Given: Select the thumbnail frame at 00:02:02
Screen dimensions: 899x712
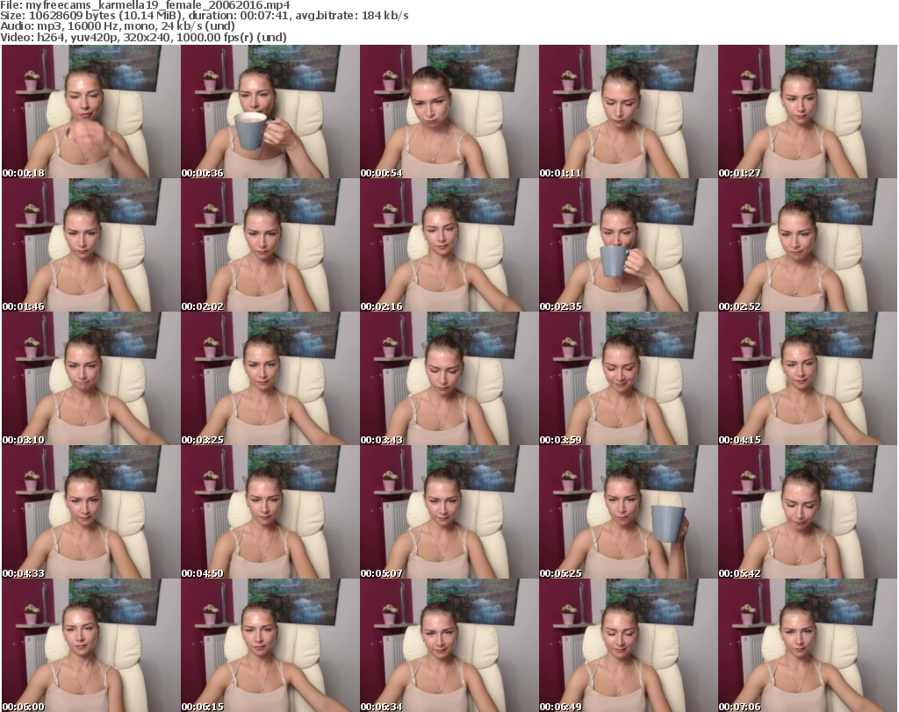Looking at the screenshot, I should 270,245.
